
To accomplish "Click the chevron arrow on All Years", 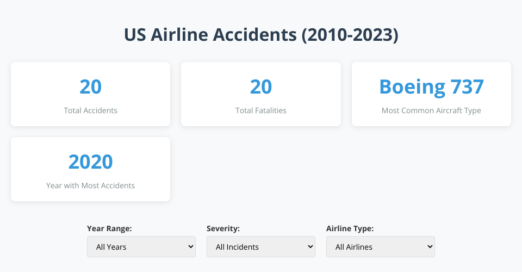I will 190,246.
